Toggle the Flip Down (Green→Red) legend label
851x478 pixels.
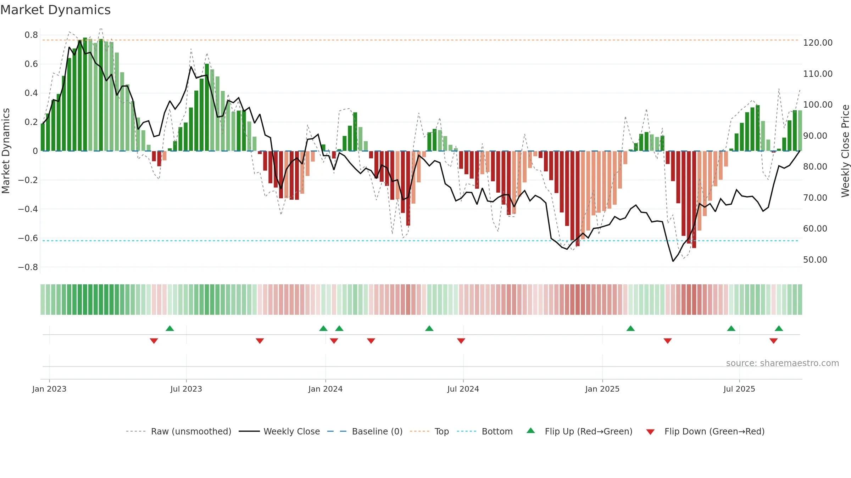click(714, 431)
